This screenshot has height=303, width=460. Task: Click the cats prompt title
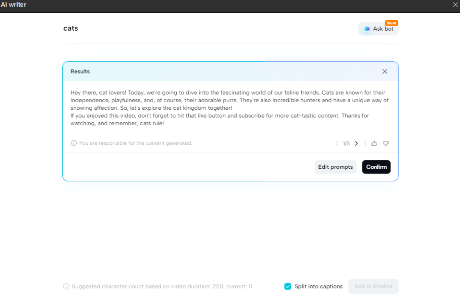coord(71,28)
